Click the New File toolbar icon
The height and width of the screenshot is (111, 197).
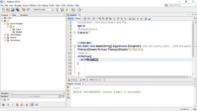click(3, 10)
